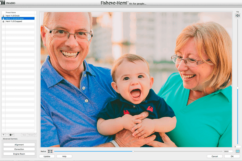
Task: Click the Radius value field showing 9900
Action: pyautogui.click(x=228, y=151)
